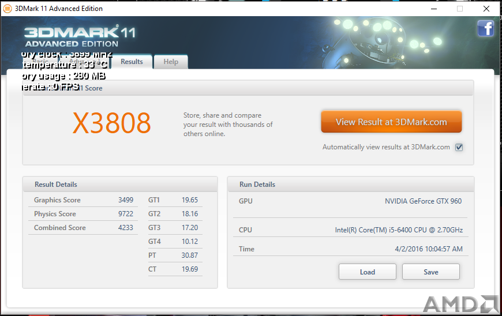Click the PT value 30.87

[190, 255]
